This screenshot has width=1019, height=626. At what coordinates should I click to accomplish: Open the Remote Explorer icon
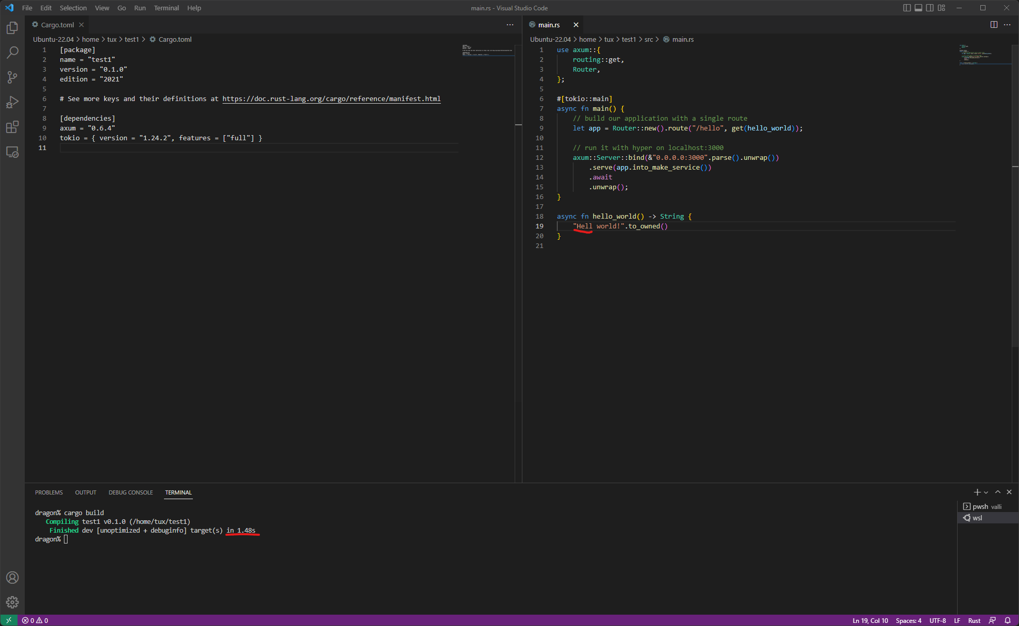pos(12,152)
